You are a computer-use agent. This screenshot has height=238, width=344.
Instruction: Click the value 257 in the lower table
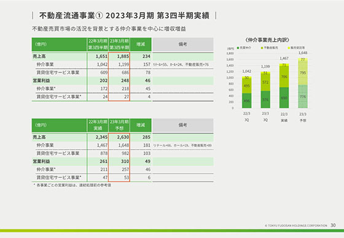pyautogui.click(x=125, y=170)
